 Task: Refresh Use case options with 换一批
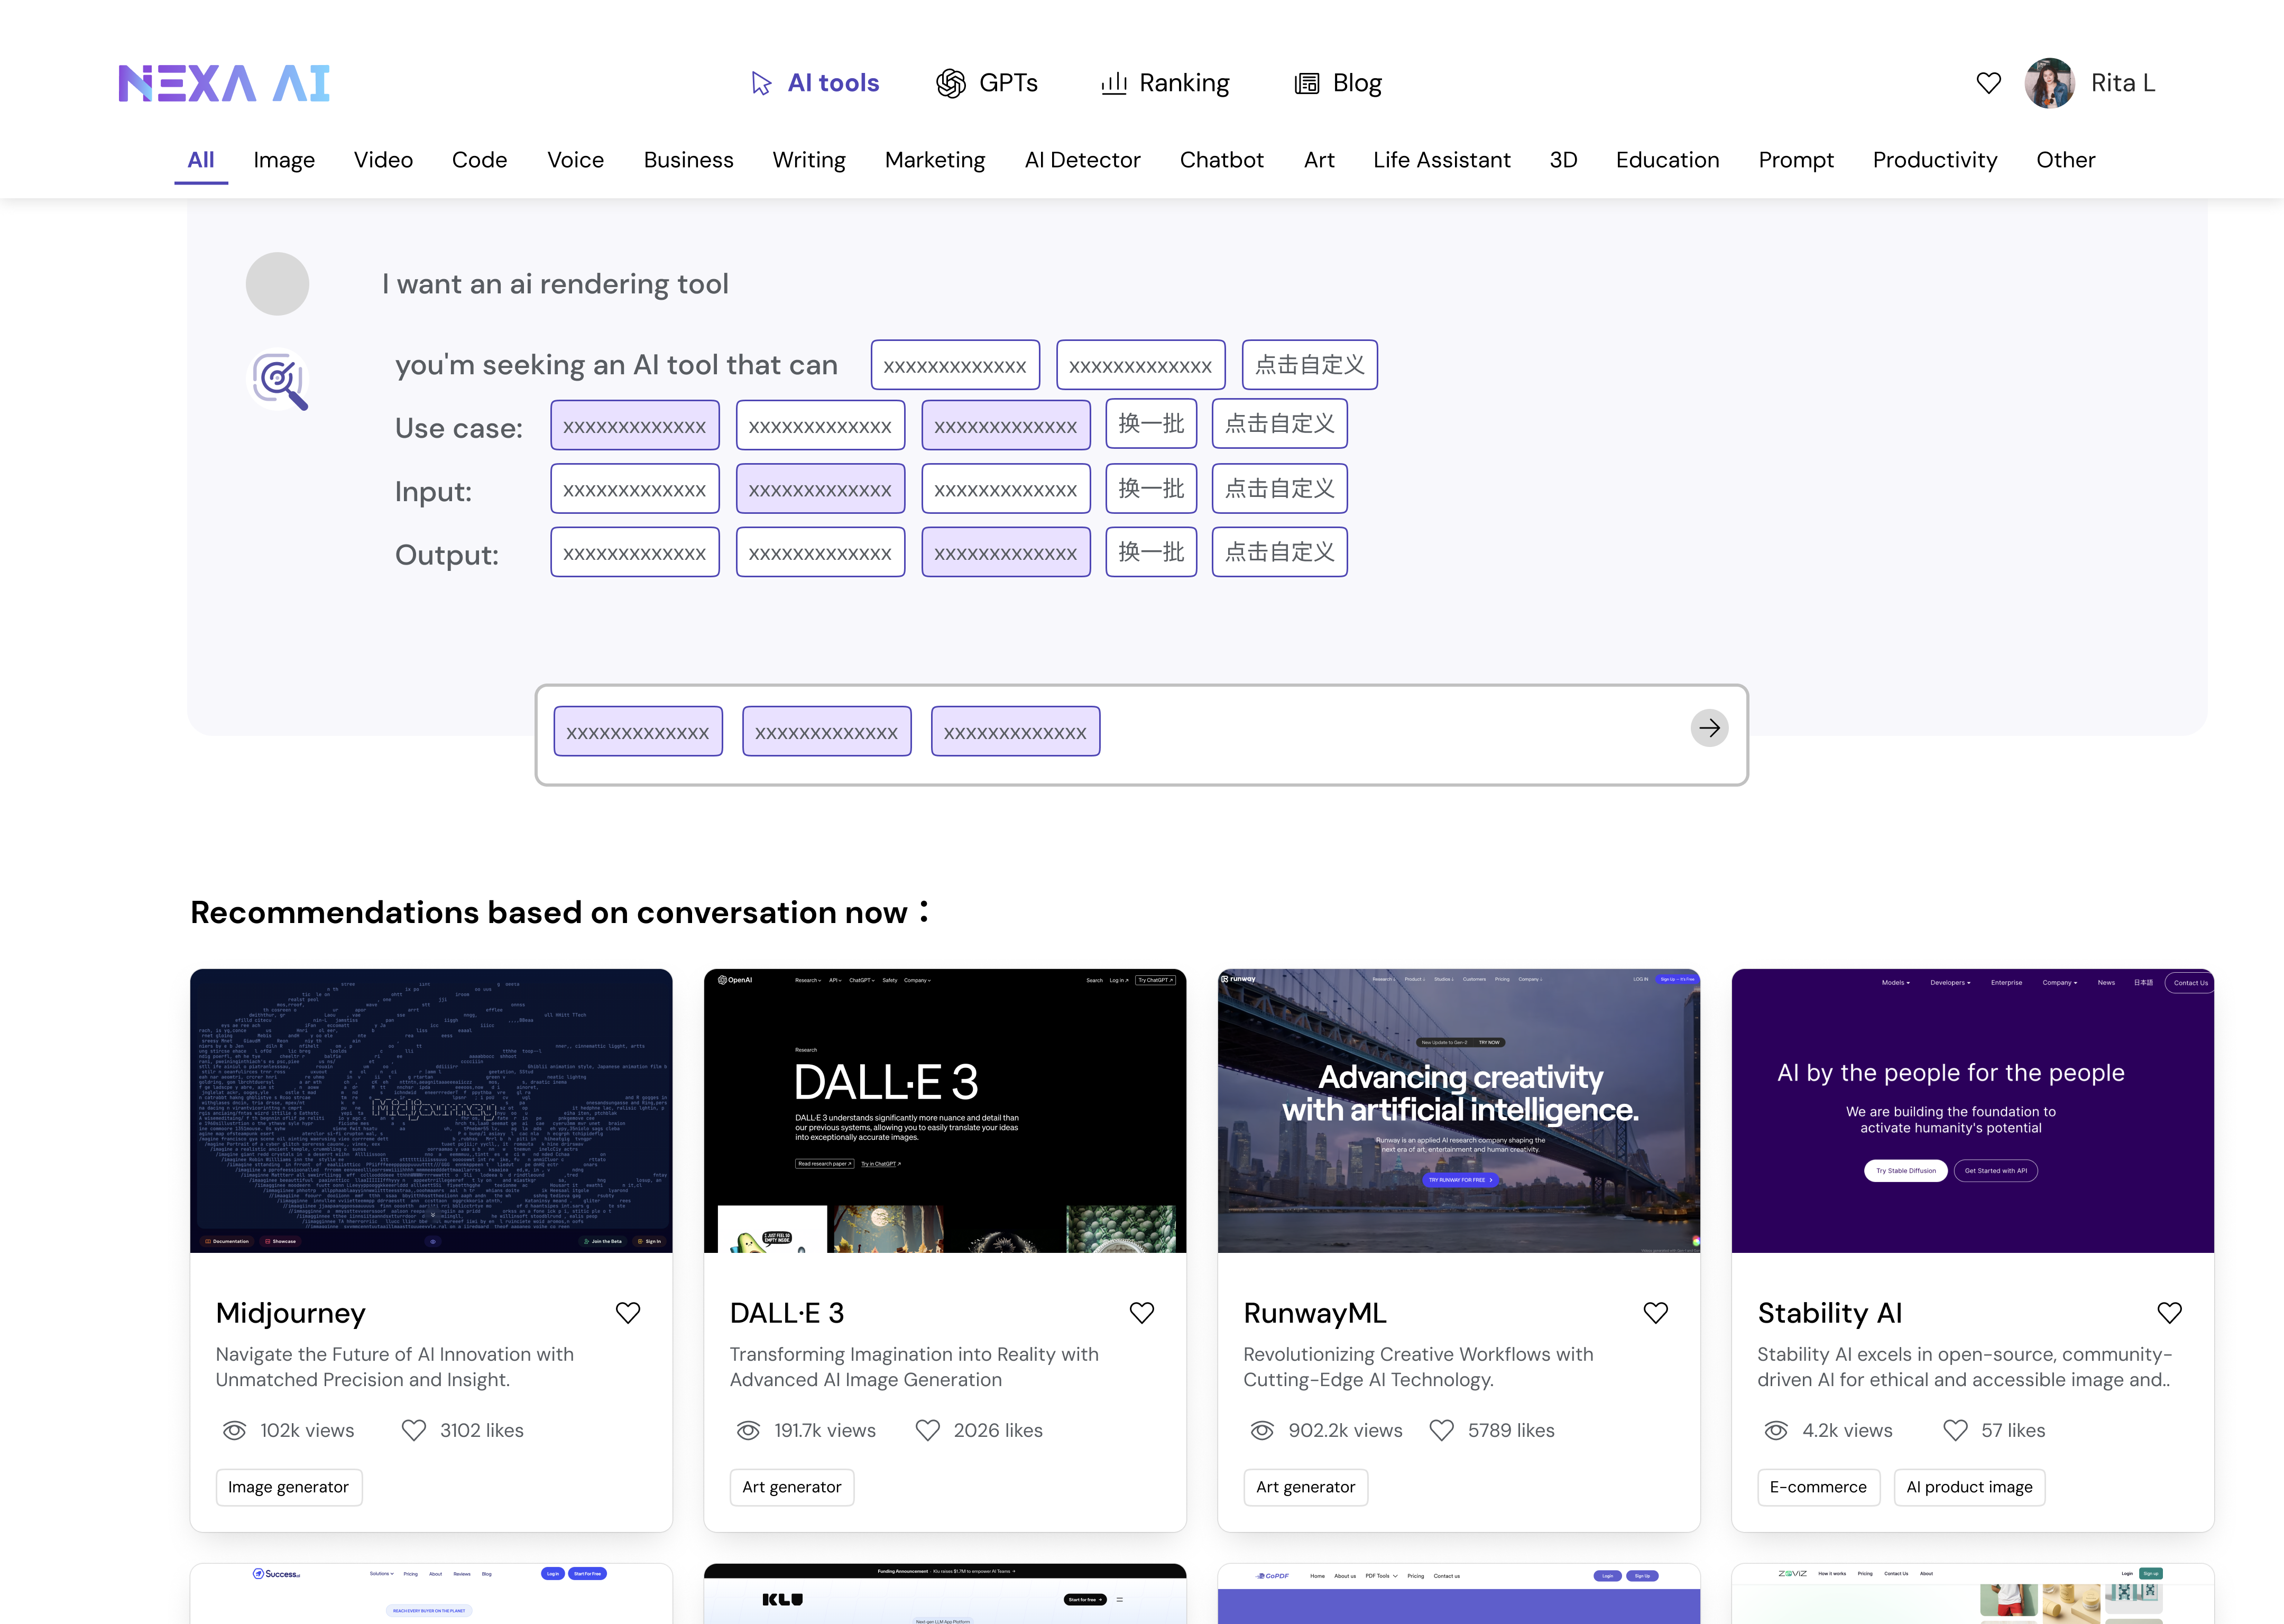coord(1150,424)
